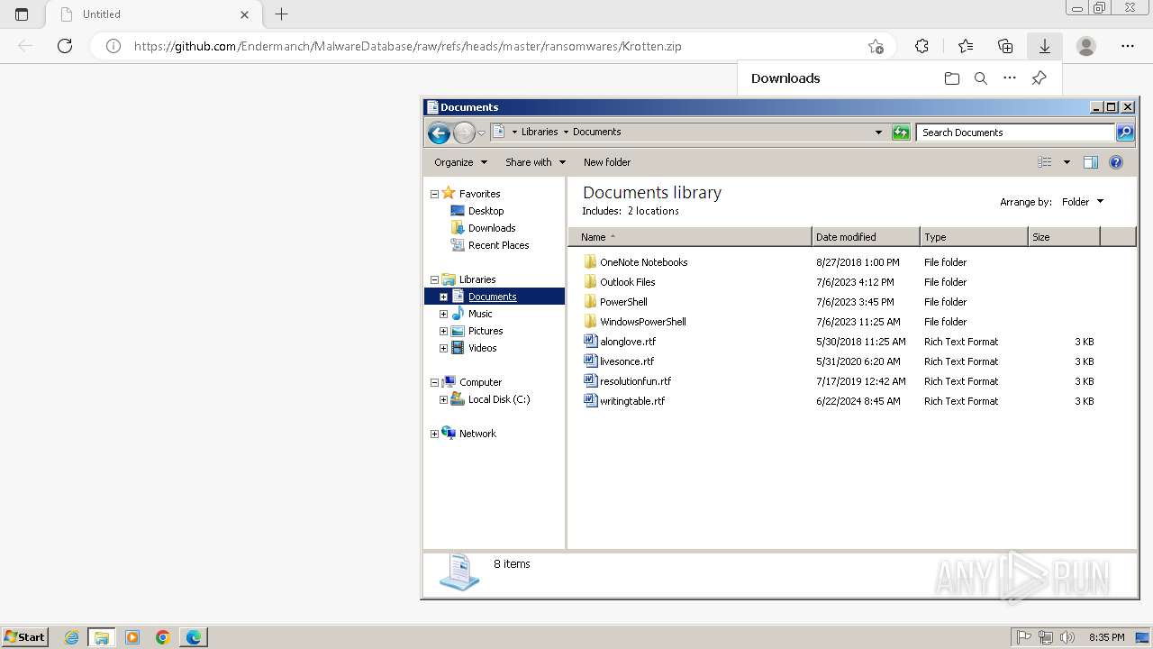Click the Edge Downloads toolbar icon

pyautogui.click(x=1045, y=46)
